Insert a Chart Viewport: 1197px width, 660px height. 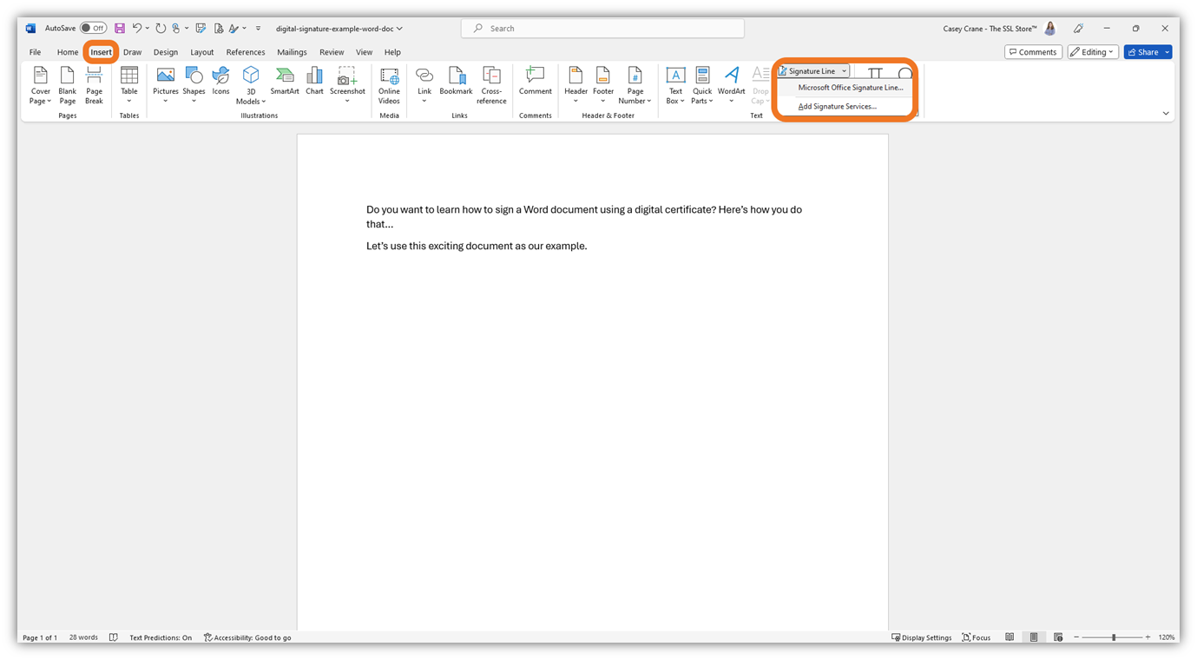[x=314, y=80]
